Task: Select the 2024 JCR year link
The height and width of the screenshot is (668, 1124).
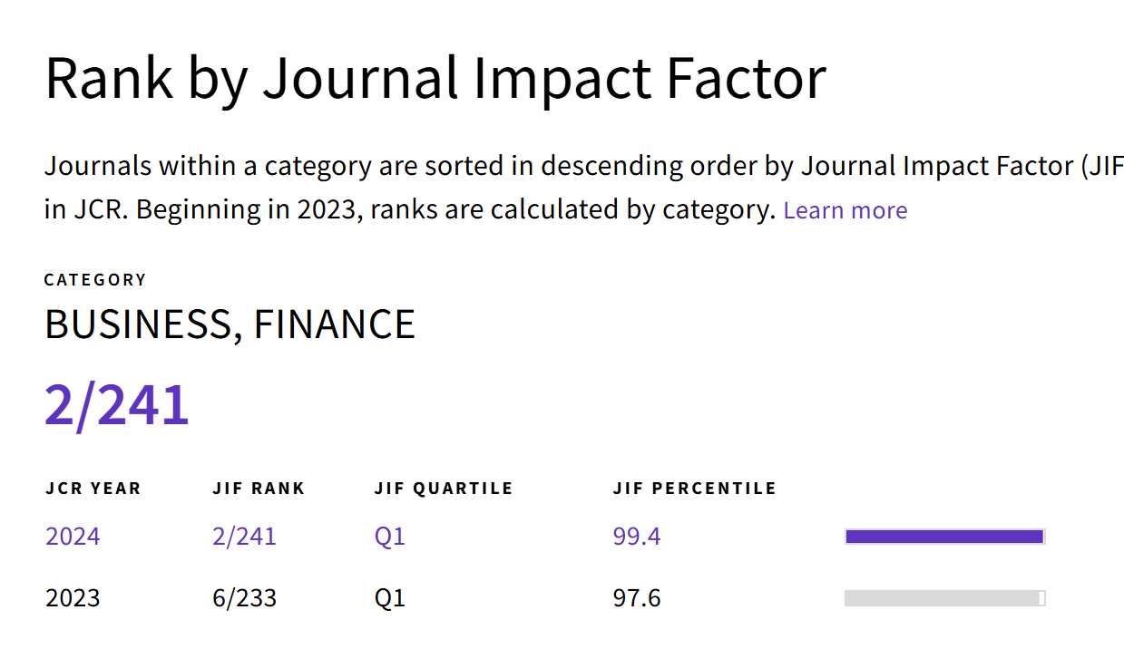Action: click(x=73, y=537)
